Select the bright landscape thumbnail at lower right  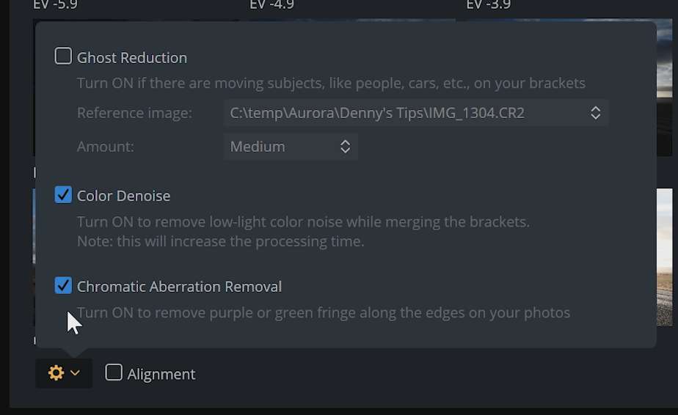point(665,257)
